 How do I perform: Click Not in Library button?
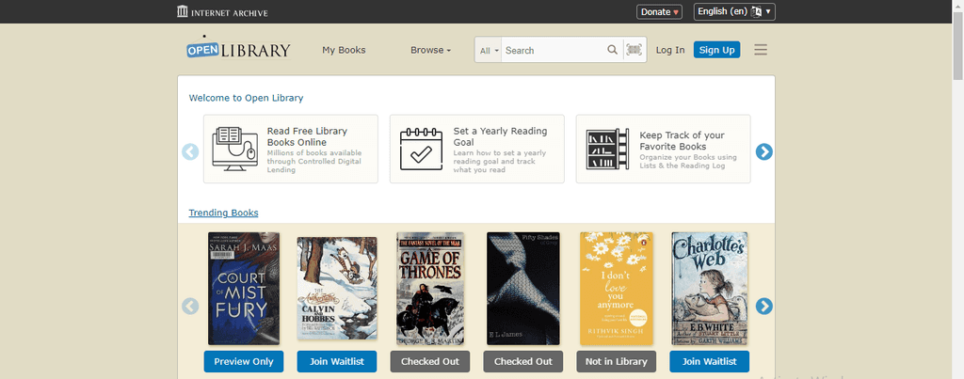(x=616, y=361)
